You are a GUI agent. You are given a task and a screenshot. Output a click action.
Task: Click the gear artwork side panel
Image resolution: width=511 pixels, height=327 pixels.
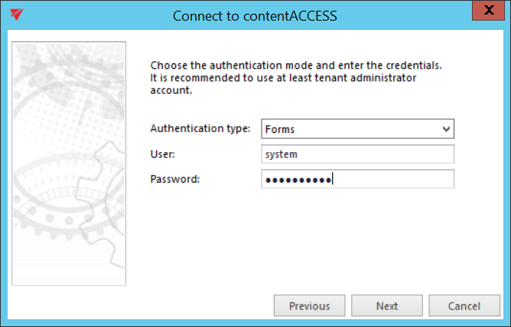point(69,163)
